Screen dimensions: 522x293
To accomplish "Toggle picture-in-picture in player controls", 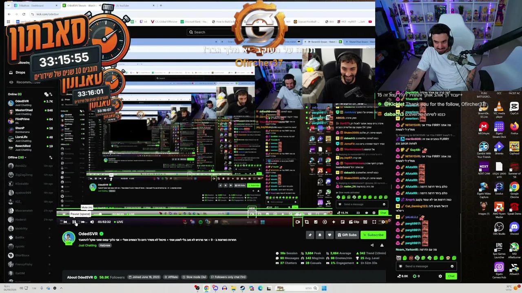I will pyautogui.click(x=343, y=222).
